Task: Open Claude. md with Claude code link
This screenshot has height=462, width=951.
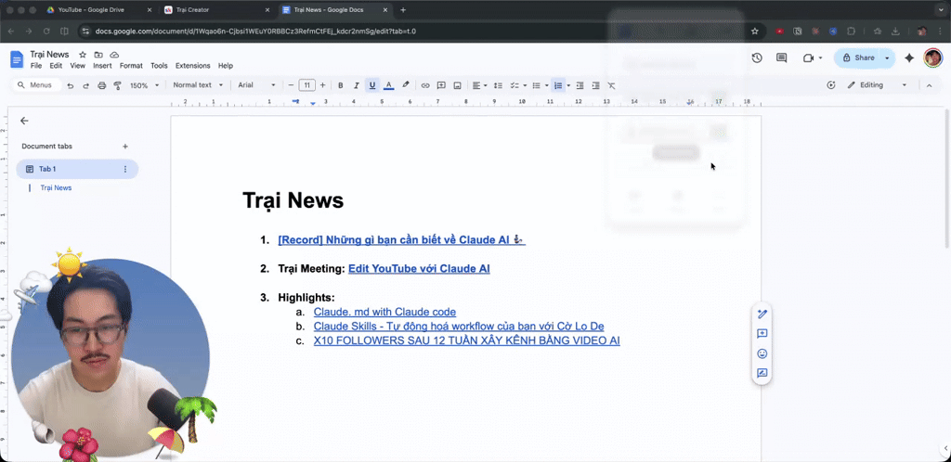Action: coord(384,312)
